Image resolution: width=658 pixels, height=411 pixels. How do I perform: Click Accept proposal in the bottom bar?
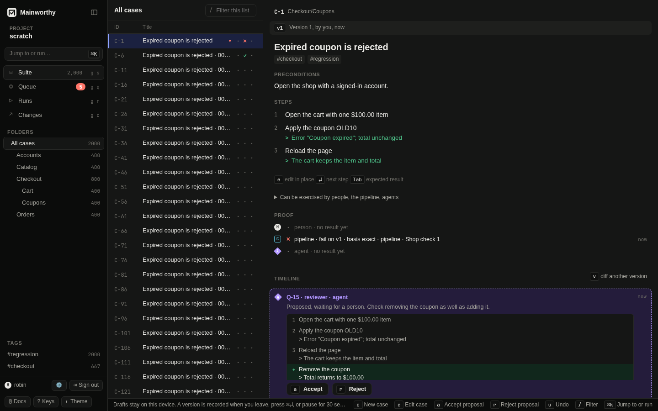(x=459, y=405)
